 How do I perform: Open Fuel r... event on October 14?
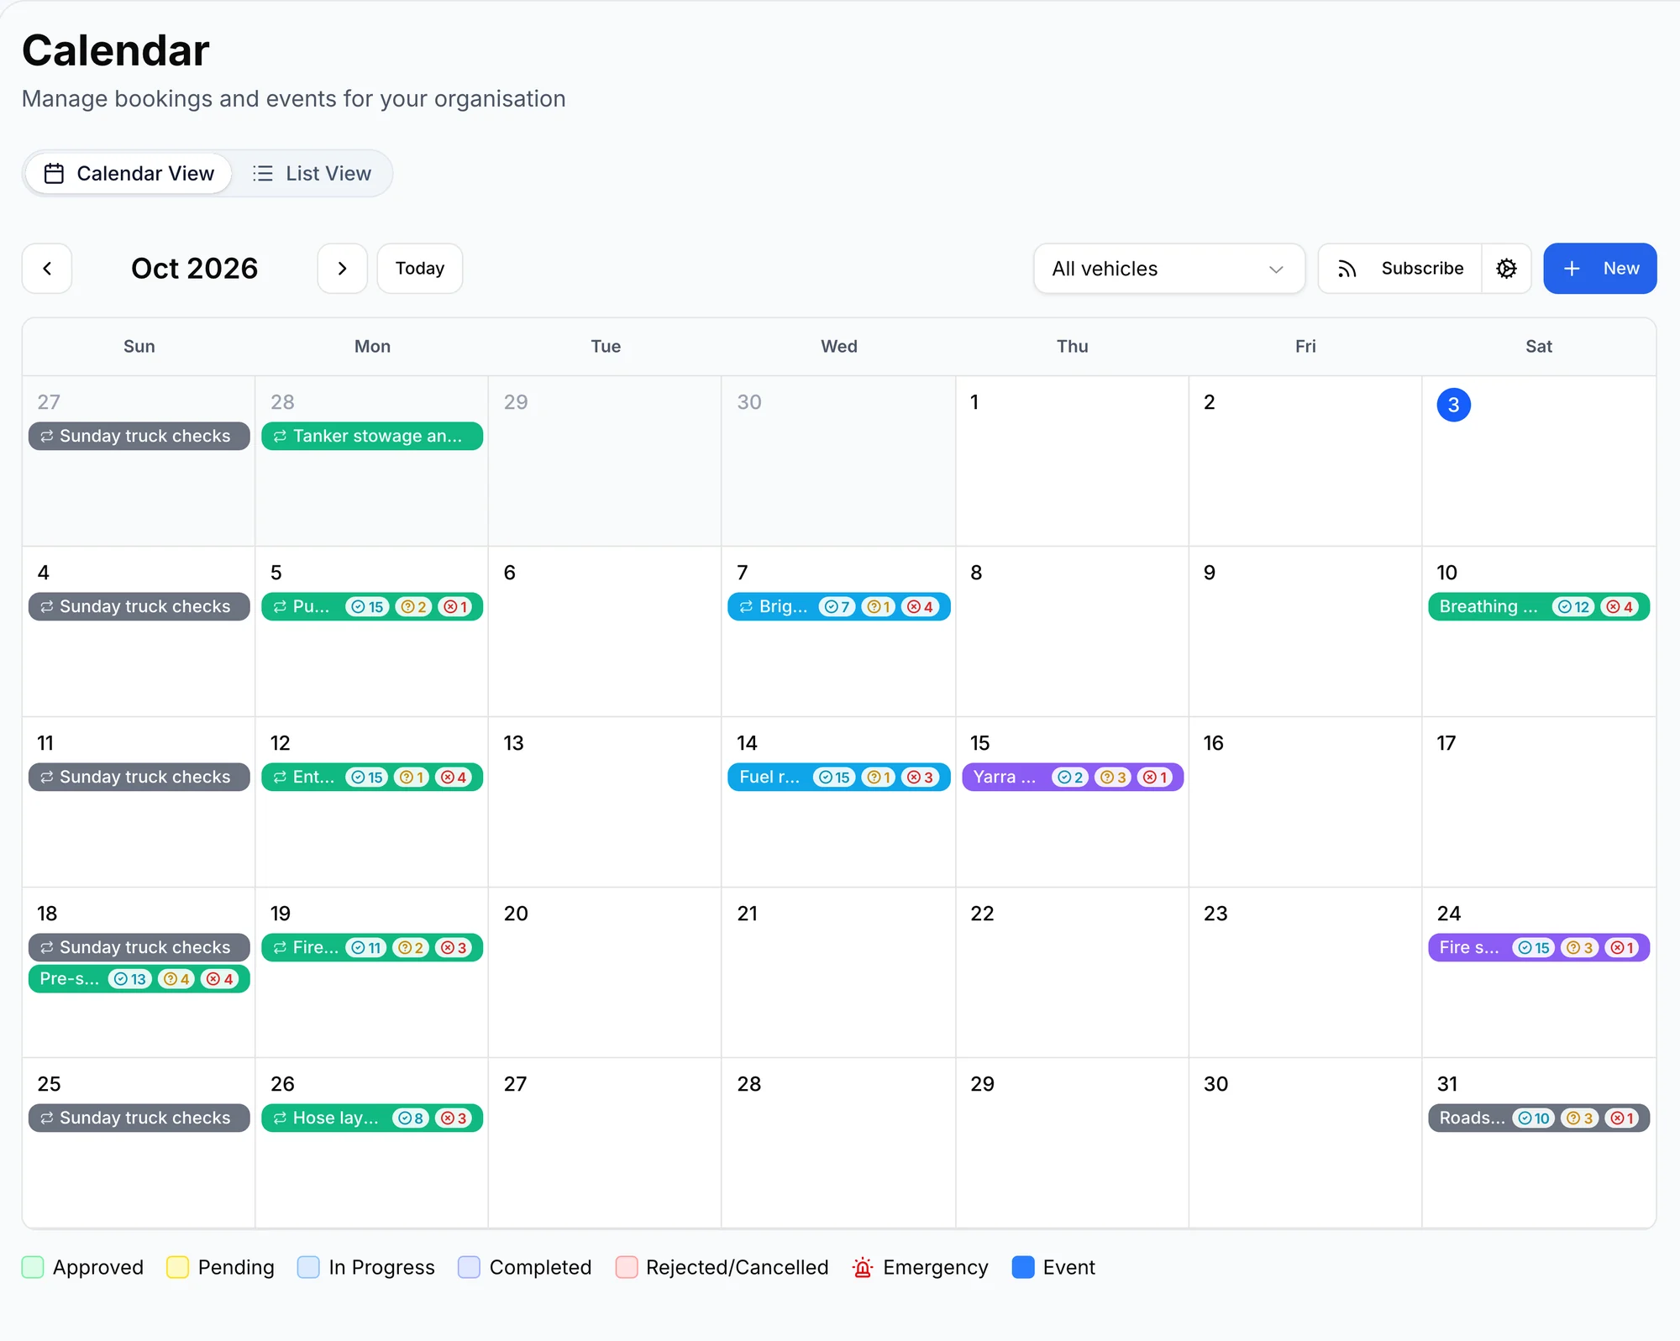click(838, 778)
